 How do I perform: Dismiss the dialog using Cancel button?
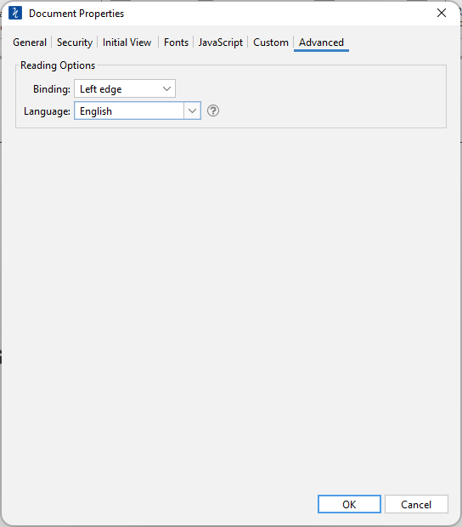416,504
